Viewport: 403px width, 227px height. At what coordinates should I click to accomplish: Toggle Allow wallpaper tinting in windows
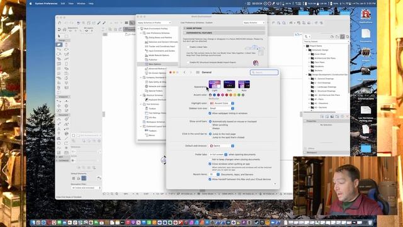210,113
